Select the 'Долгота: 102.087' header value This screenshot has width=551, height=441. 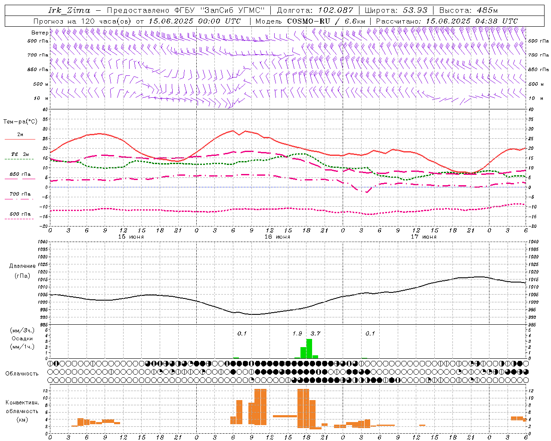click(x=315, y=10)
